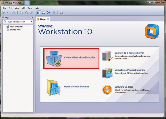Image resolution: width=166 pixels, height=119 pixels.
Task: Click the house icon on Home tab
Action: (38, 19)
